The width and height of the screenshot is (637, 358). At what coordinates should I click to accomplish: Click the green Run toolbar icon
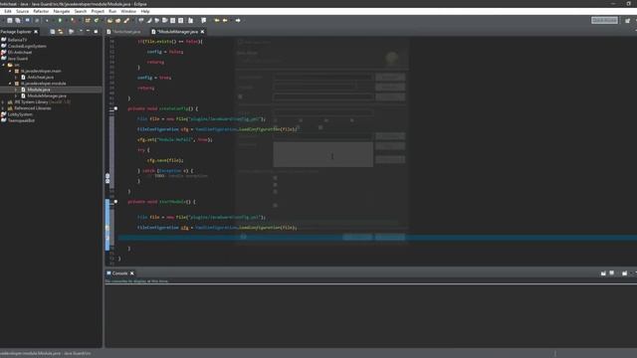tap(60, 20)
